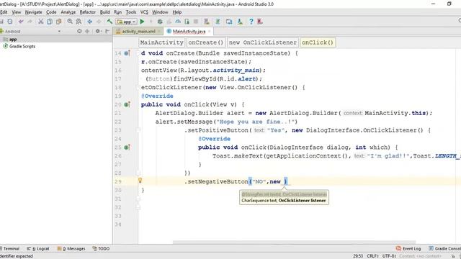Click the Redo arrow in the toolbar
Viewport: 461px width, 259px height.
30,22
